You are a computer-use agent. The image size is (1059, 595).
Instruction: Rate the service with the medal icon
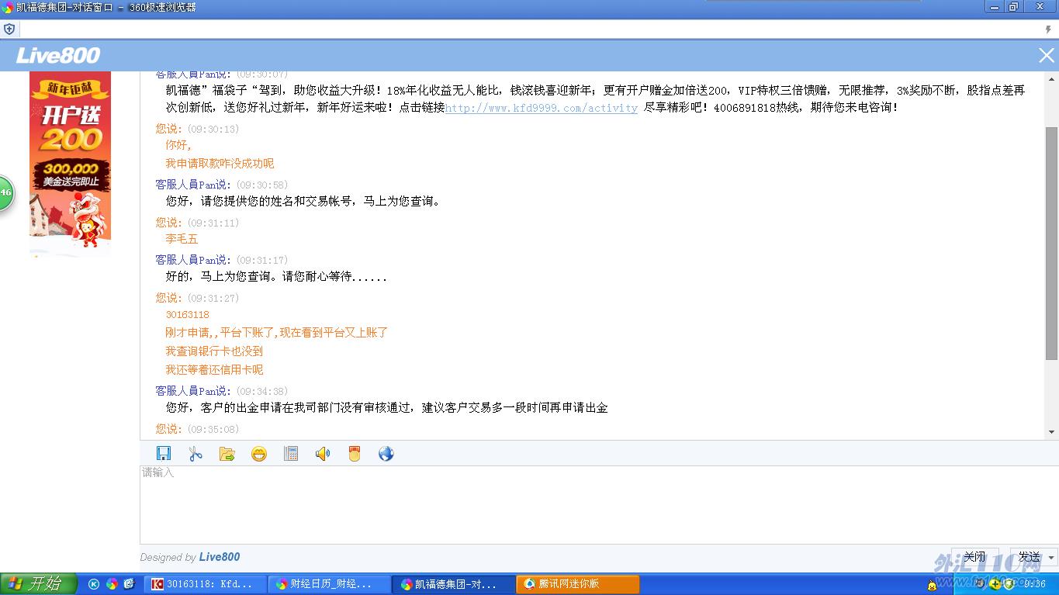[355, 454]
